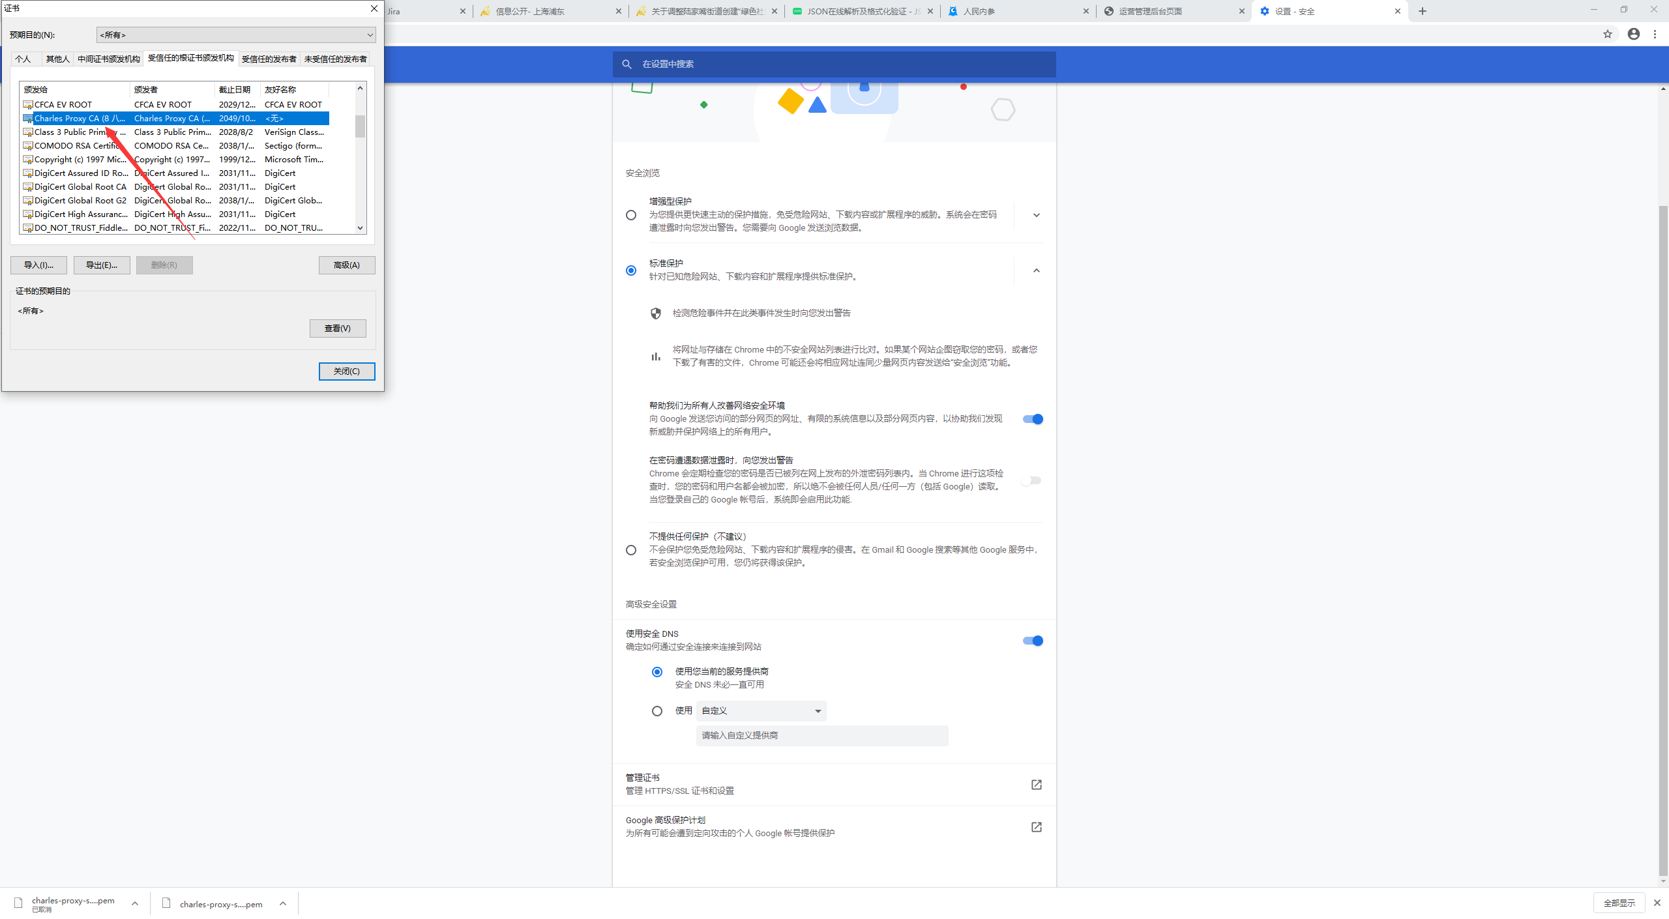The image size is (1669, 919).
Task: Toggle help improve web security switch
Action: 1033,419
